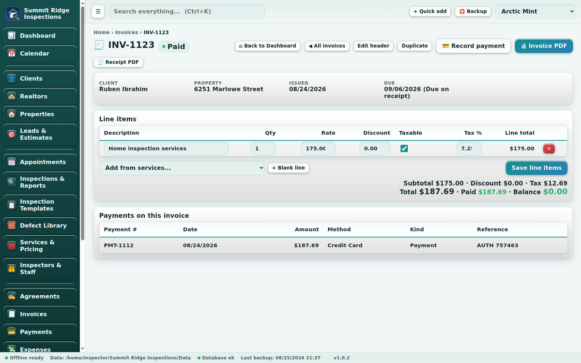Click the Qty field showing 1
This screenshot has width=581, height=363.
point(263,149)
